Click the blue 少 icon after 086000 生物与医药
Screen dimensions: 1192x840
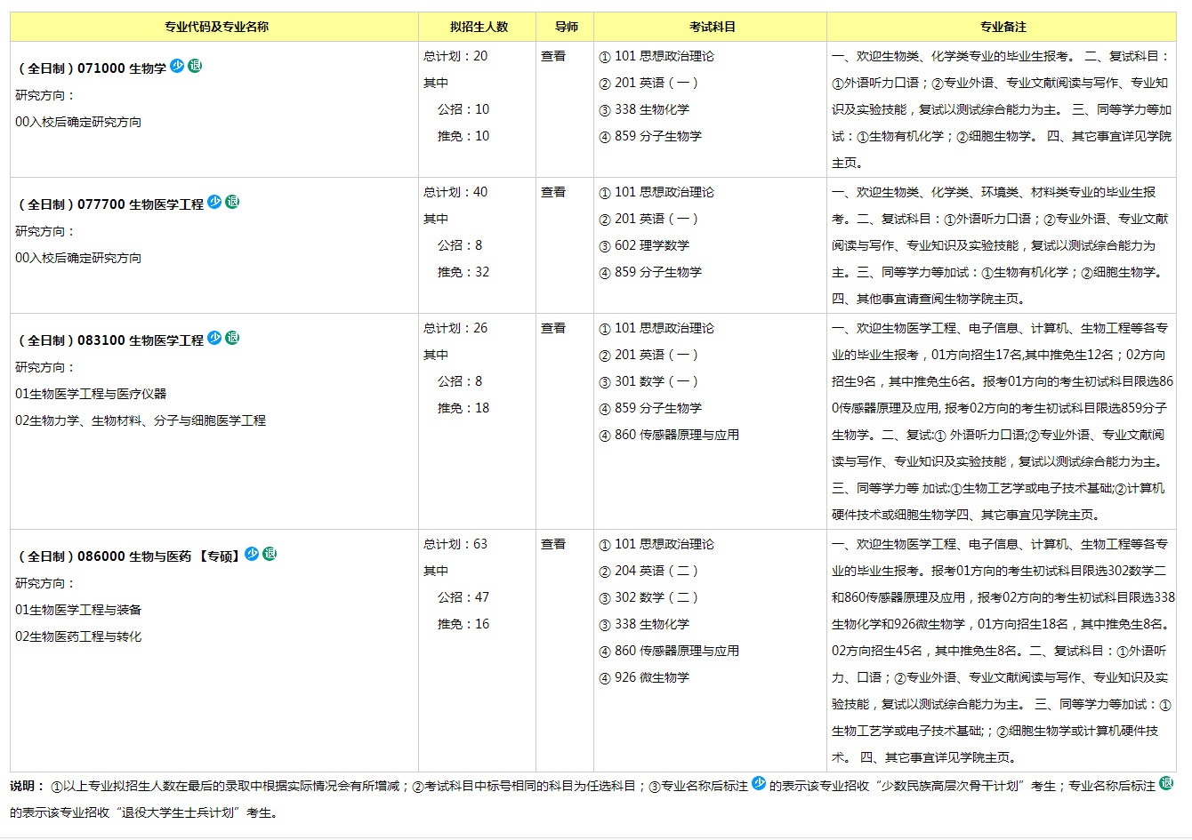click(252, 554)
